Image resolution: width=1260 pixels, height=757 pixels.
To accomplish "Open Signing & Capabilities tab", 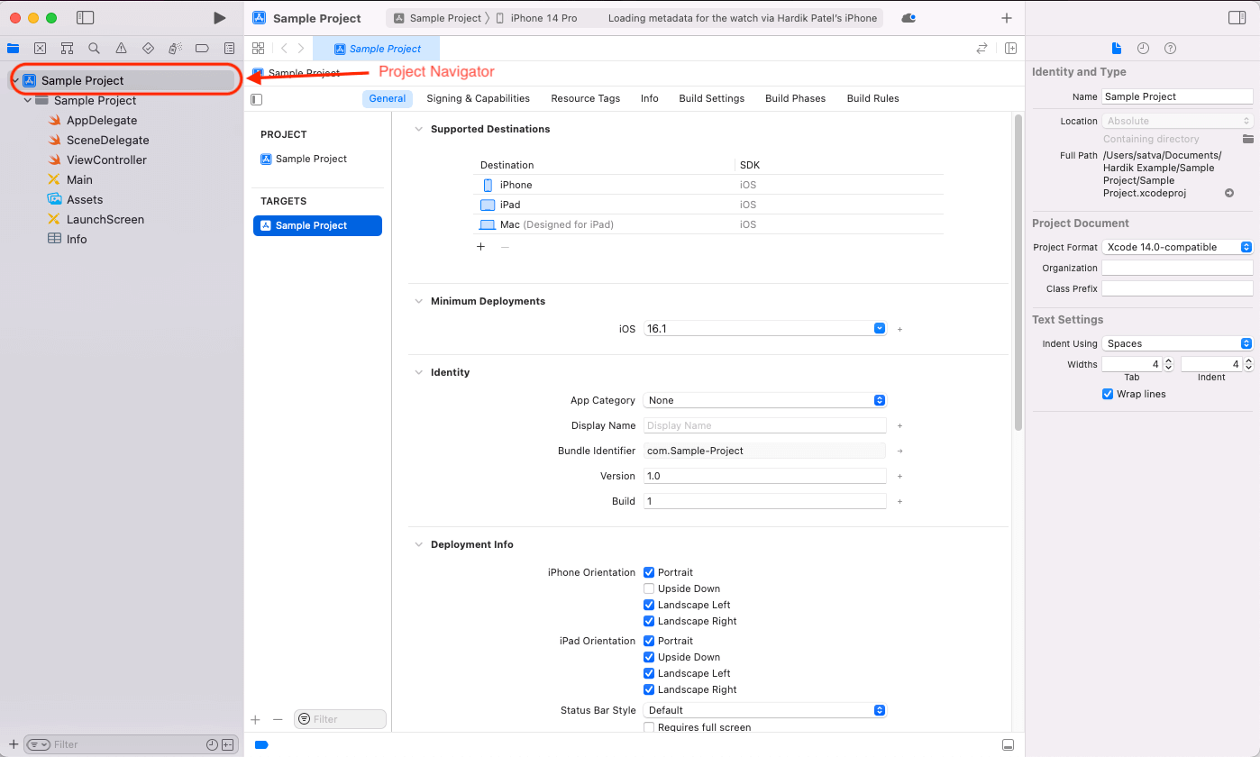I will point(478,98).
